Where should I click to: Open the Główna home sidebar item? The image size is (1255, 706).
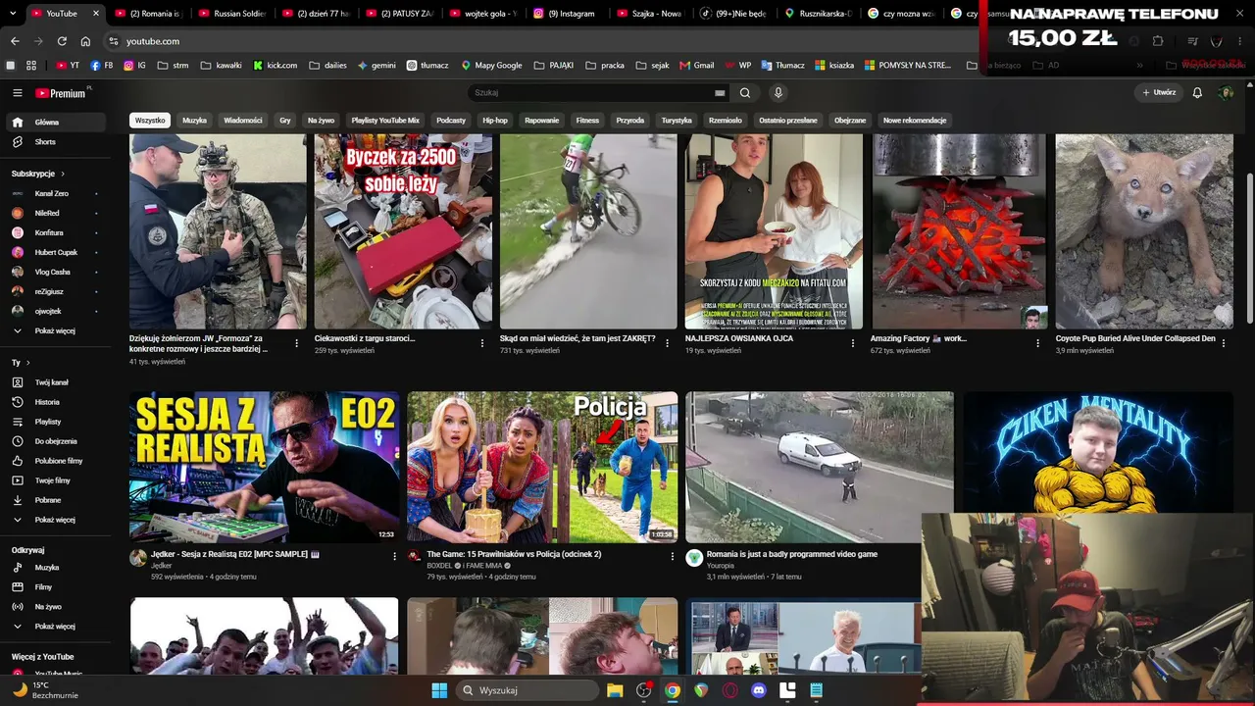click(x=55, y=123)
